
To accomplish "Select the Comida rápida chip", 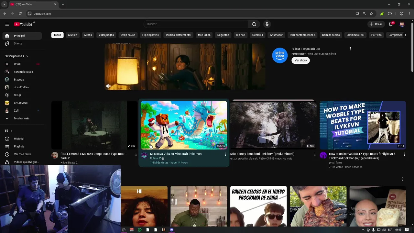I will (x=331, y=35).
